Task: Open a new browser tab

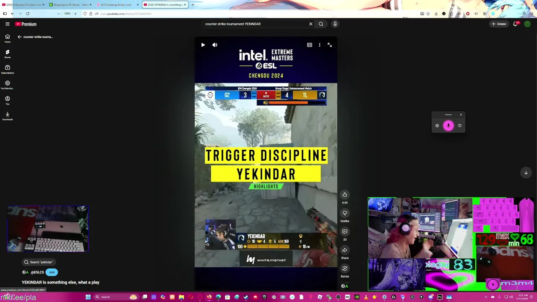Action: (193, 5)
